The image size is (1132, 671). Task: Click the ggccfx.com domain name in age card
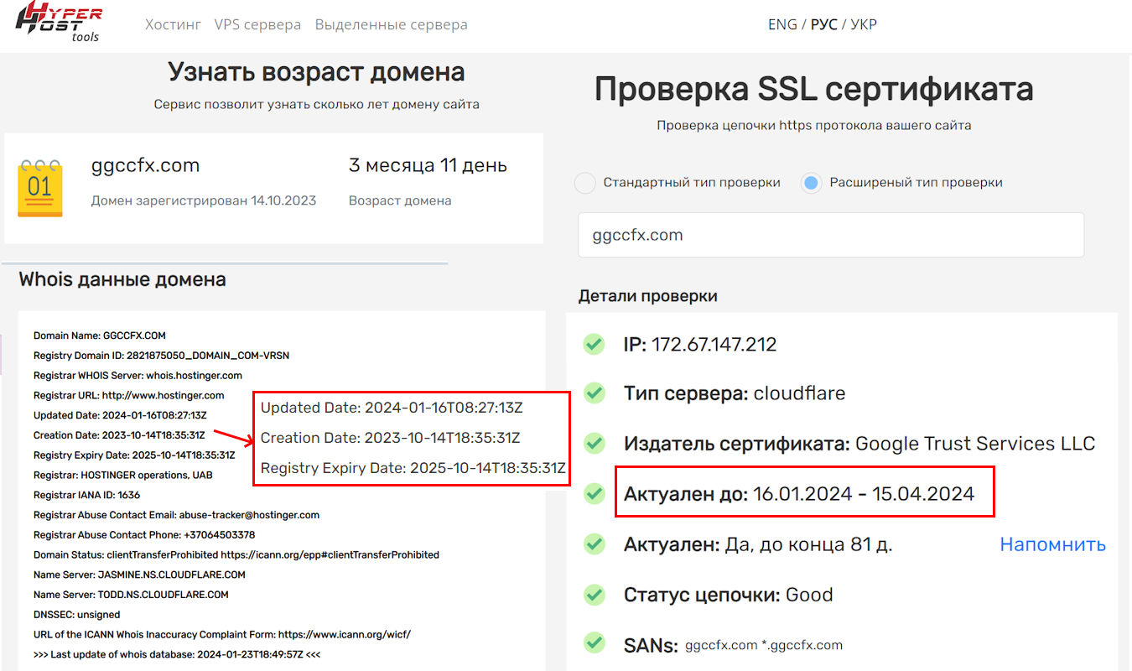[145, 165]
